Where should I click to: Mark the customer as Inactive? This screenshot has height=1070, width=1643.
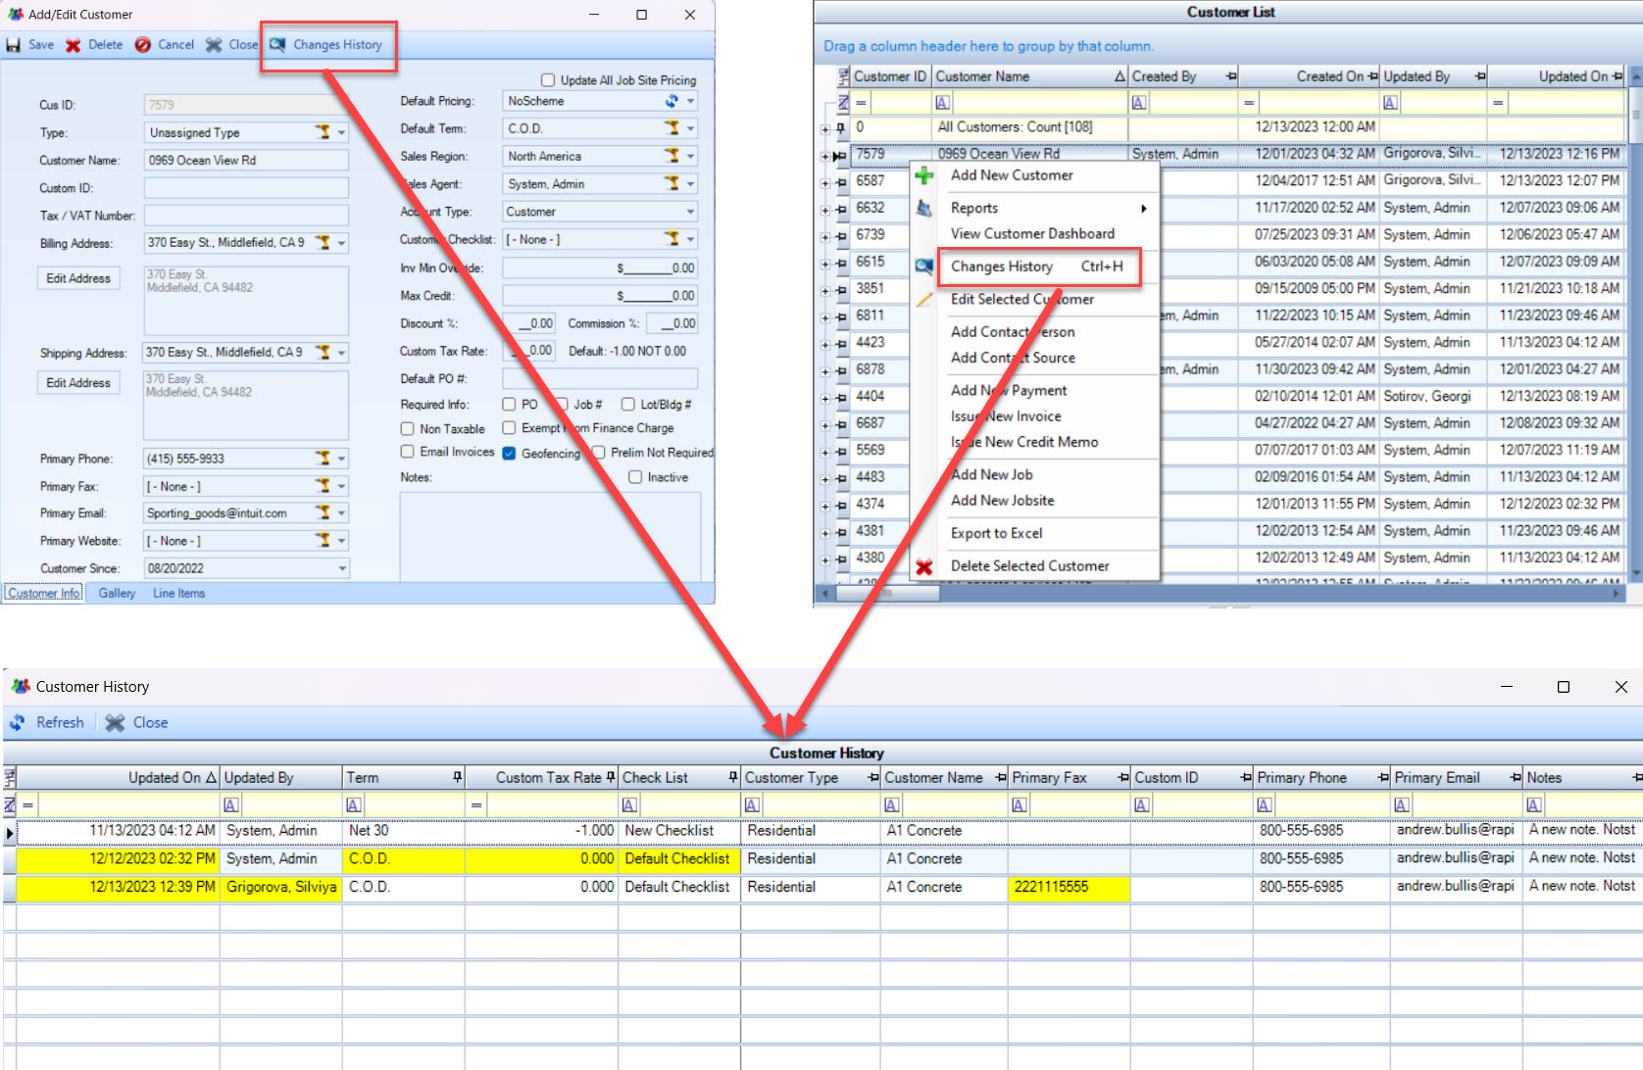tap(635, 477)
